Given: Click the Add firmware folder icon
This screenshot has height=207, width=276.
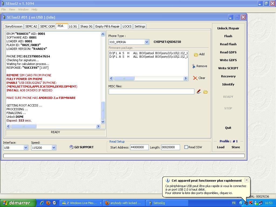Looking at the screenshot, I should point(196,54).
